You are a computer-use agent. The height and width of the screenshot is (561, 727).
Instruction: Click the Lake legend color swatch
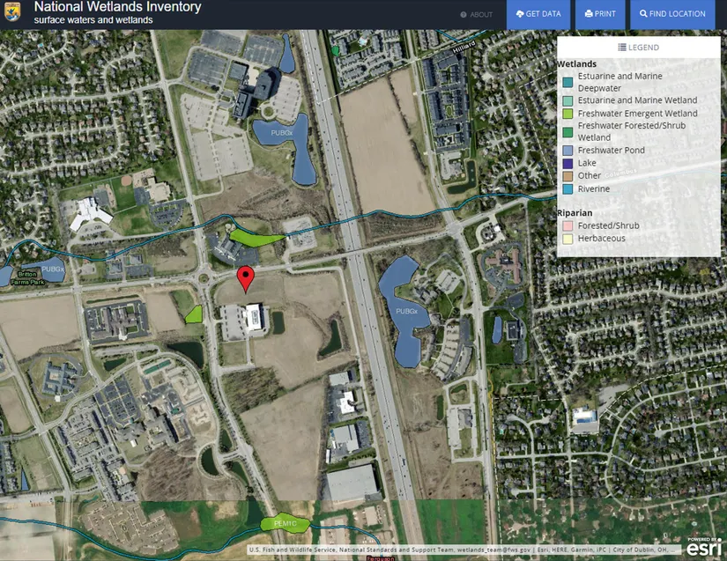coord(568,163)
